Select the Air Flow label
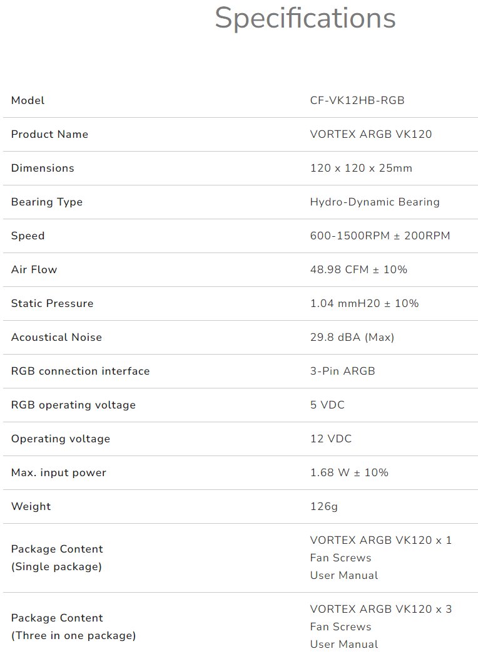This screenshot has width=478, height=661. [x=34, y=269]
